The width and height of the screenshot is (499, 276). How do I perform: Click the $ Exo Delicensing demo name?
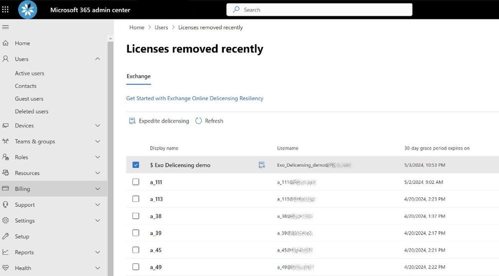180,165
